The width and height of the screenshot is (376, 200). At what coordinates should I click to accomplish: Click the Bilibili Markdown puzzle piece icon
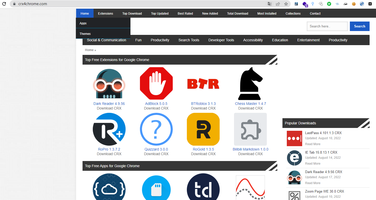(250, 129)
